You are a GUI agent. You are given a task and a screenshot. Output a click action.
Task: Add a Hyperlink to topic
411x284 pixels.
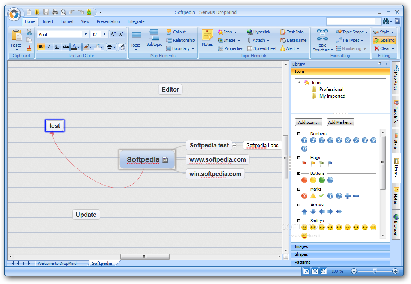258,32
